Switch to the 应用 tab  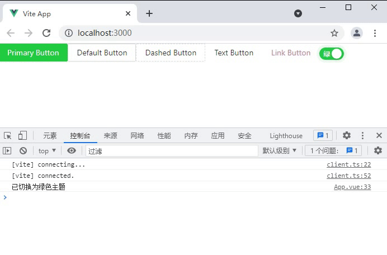click(x=218, y=135)
